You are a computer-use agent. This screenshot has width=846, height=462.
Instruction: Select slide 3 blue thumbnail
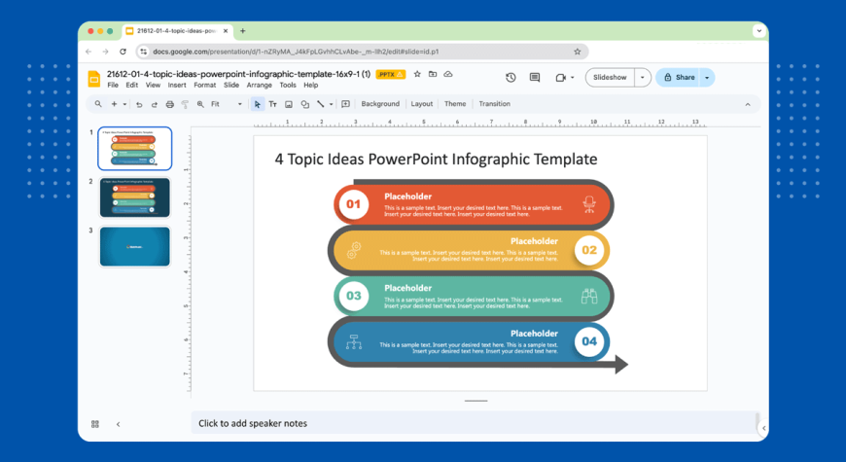point(135,247)
